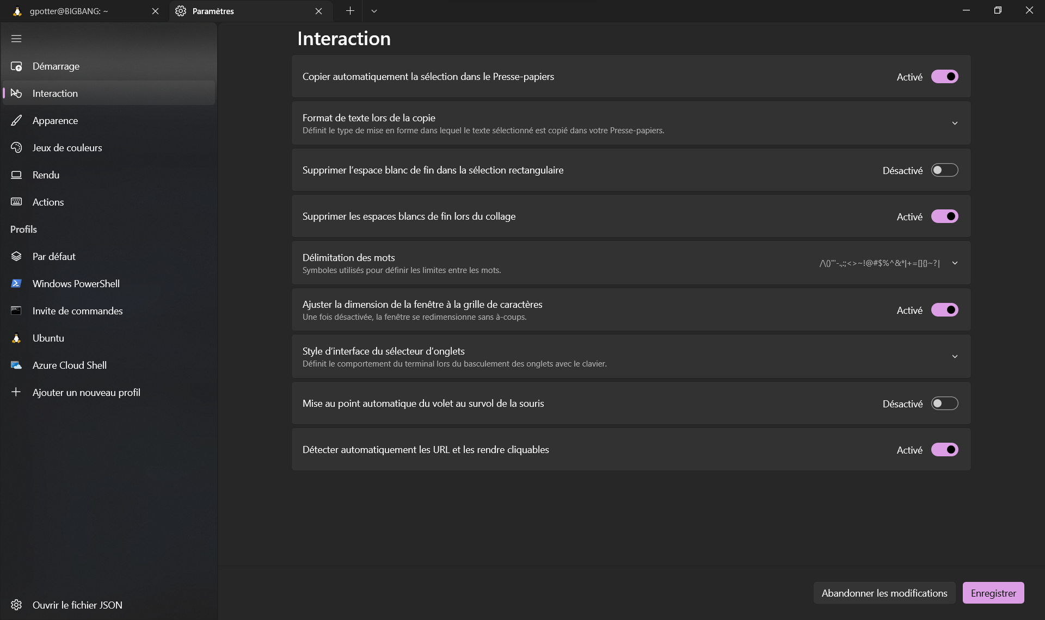Click the Interaction cursor icon in sidebar
This screenshot has width=1045, height=620.
click(16, 94)
